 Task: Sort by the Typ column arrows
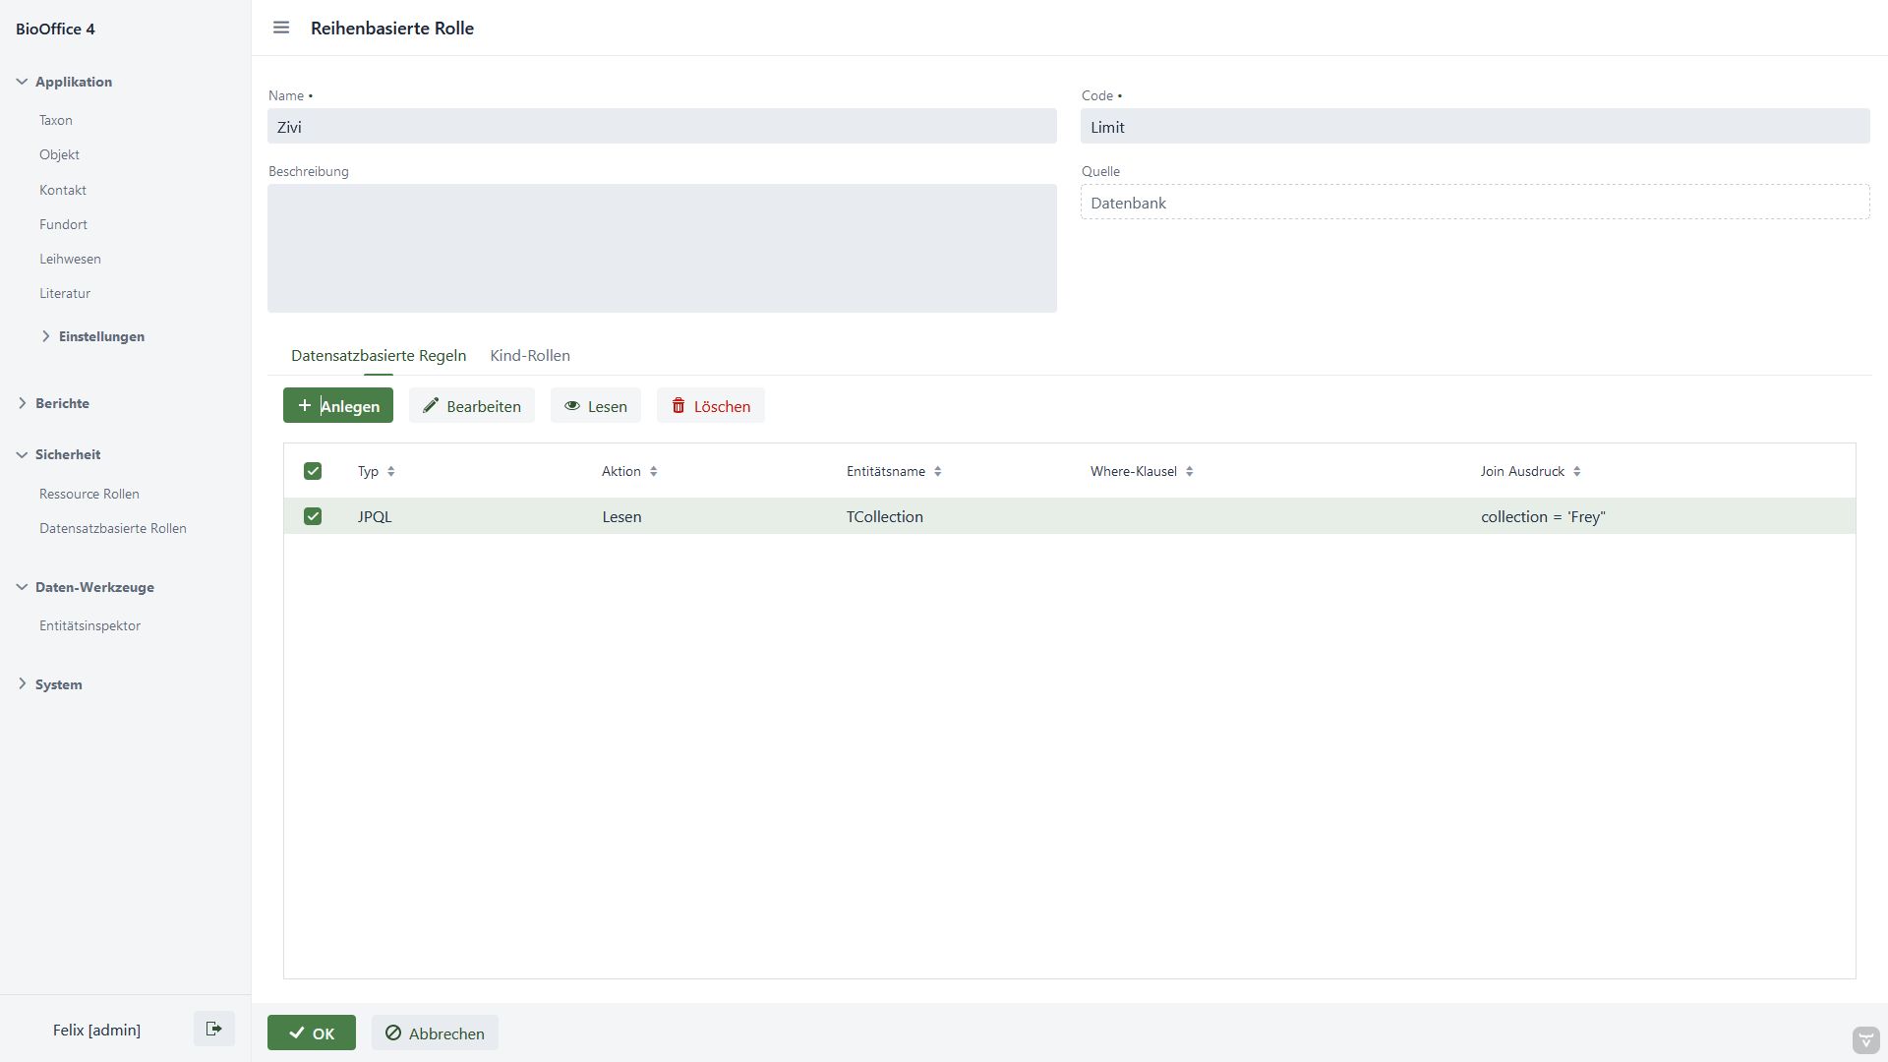tap(391, 472)
